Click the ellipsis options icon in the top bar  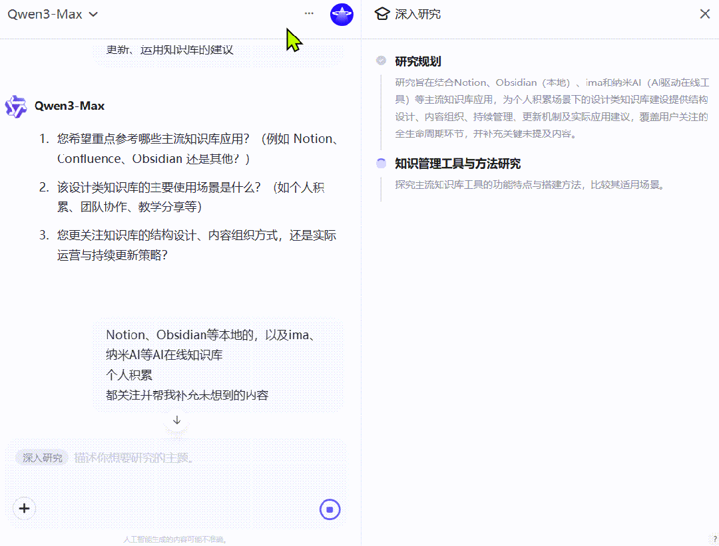(x=308, y=13)
